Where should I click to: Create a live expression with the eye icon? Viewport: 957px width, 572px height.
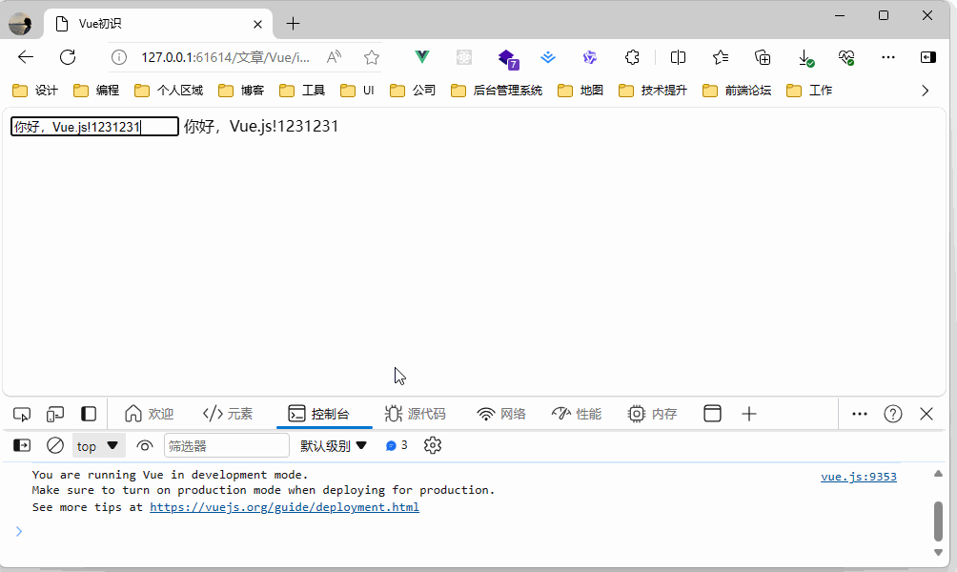pos(144,445)
